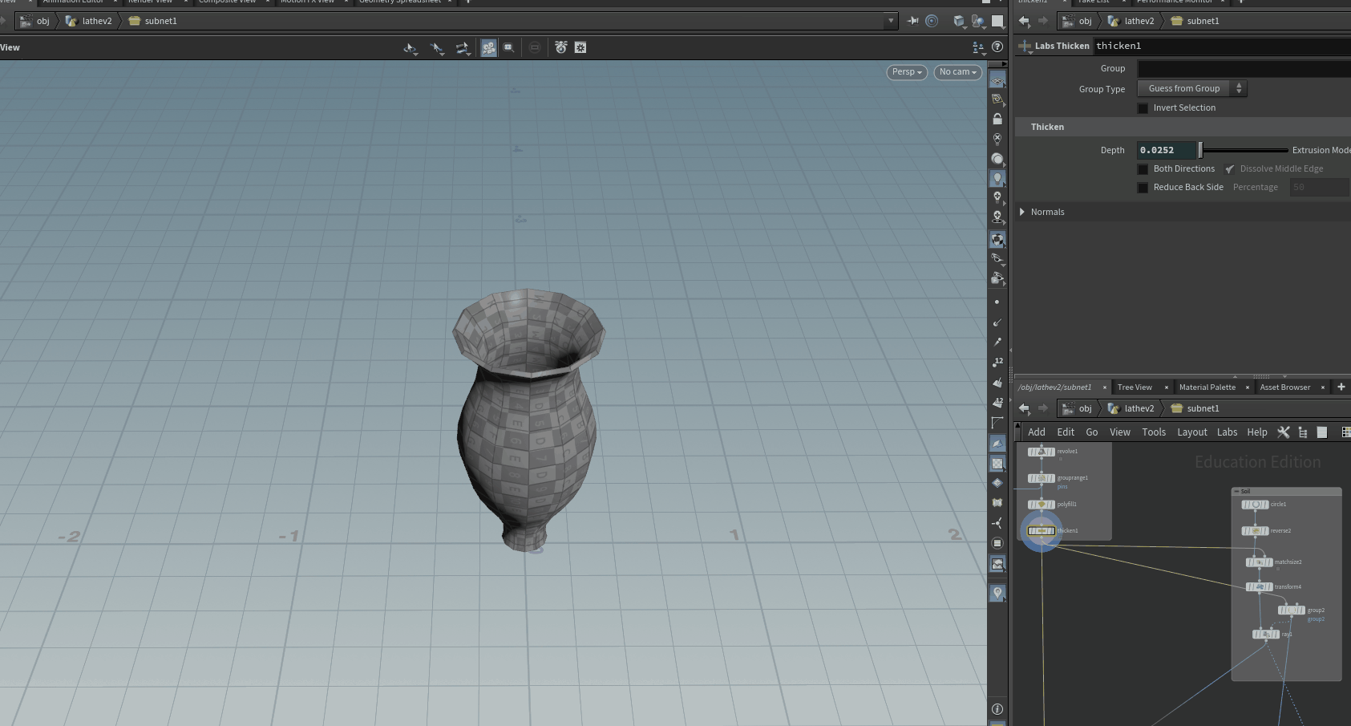Enable Reduce Back Side checkbox

pos(1143,188)
